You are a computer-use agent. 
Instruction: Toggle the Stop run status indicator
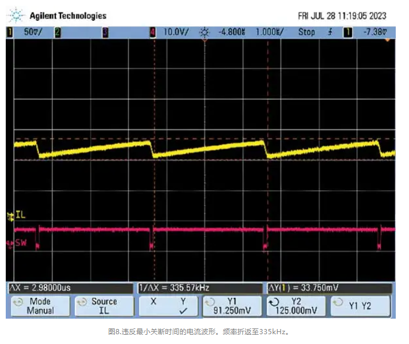click(306, 32)
